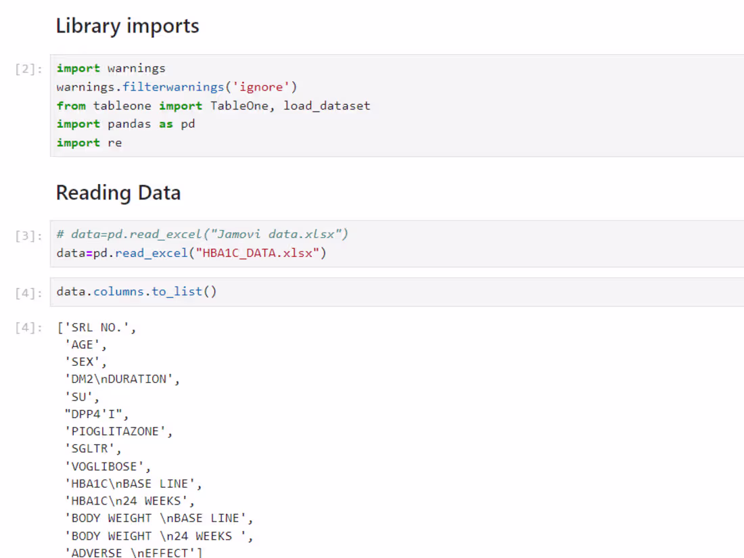Select the [2]: cell prompt
The image size is (744, 558).
(x=28, y=69)
